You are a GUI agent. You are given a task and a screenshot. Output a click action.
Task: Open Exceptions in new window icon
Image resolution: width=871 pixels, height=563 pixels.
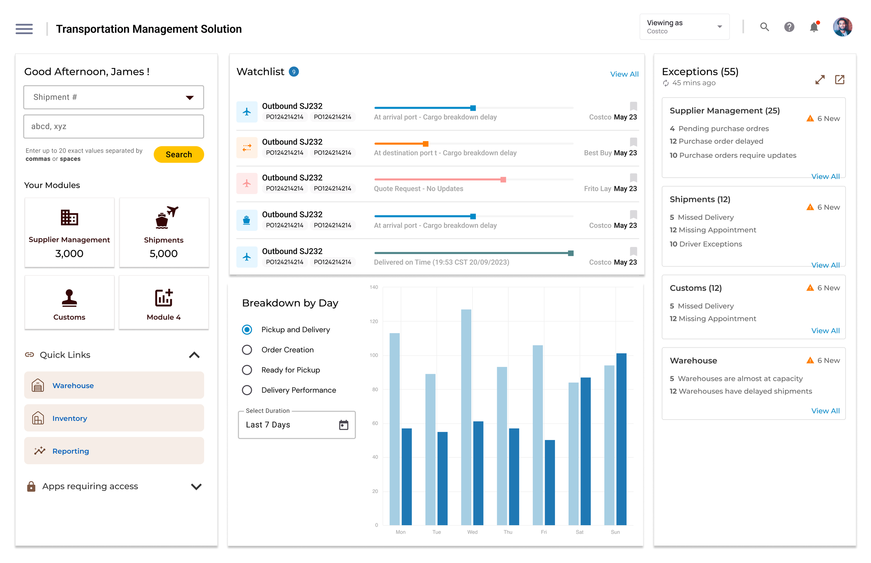tap(840, 80)
